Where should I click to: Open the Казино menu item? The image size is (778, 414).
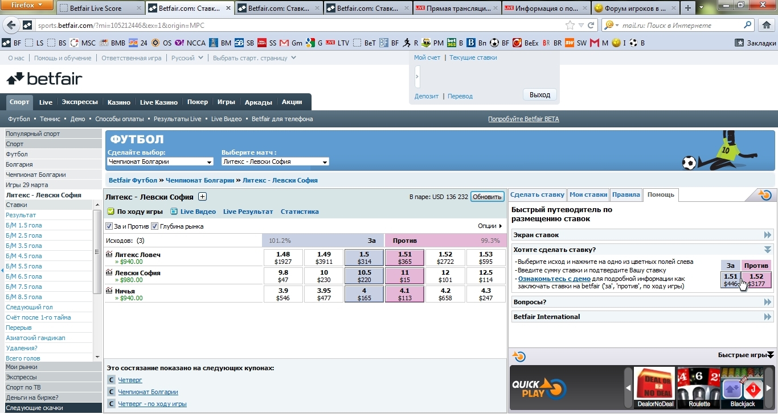point(119,102)
